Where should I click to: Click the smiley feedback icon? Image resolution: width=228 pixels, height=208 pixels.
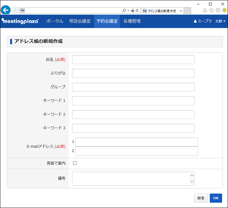pos(224,10)
